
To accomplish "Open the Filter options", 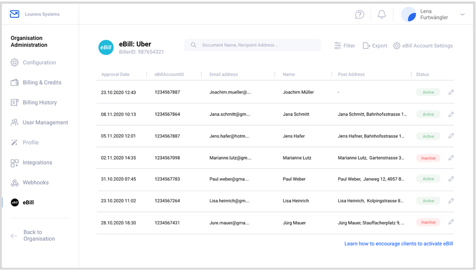I will point(344,45).
